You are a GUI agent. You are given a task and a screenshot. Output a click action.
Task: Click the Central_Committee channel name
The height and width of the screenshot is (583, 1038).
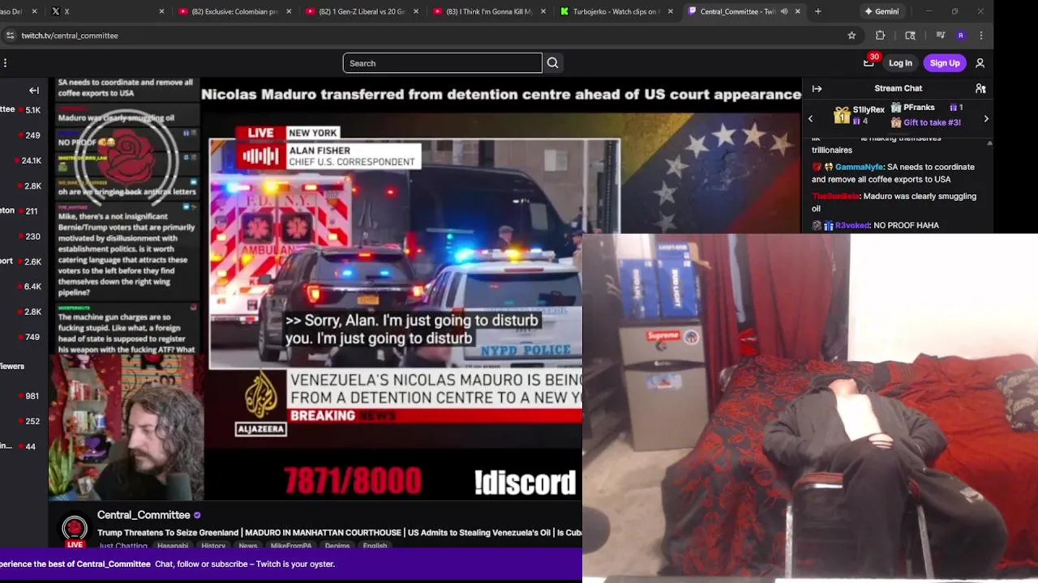coord(144,515)
